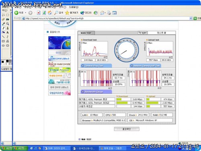The height and width of the screenshot is (151, 201).
Task: Select the Polygon tool in Paint
Action: (8, 41)
